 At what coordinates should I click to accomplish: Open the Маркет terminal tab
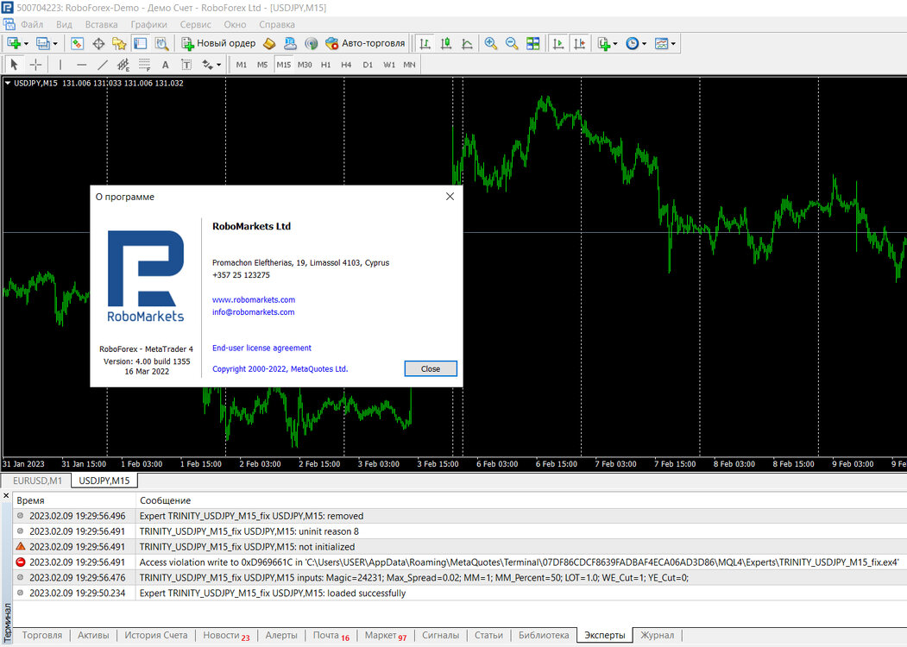tap(385, 635)
